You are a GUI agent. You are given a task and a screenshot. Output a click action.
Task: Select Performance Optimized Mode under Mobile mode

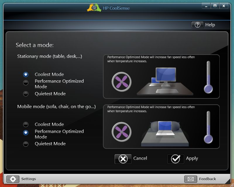click(26, 133)
